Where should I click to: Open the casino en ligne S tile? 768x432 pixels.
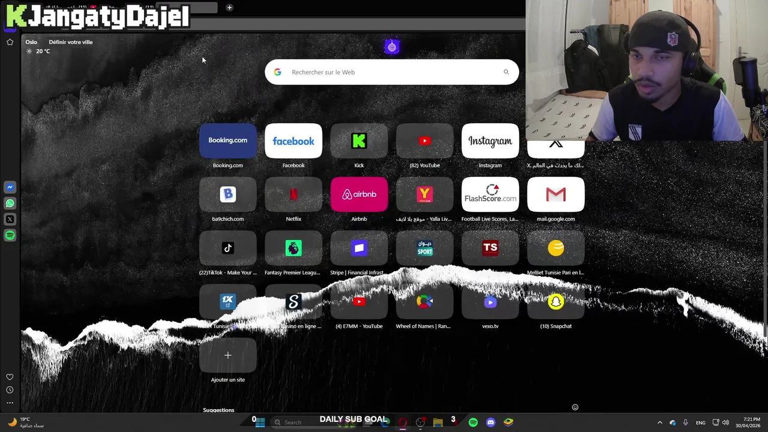(293, 301)
